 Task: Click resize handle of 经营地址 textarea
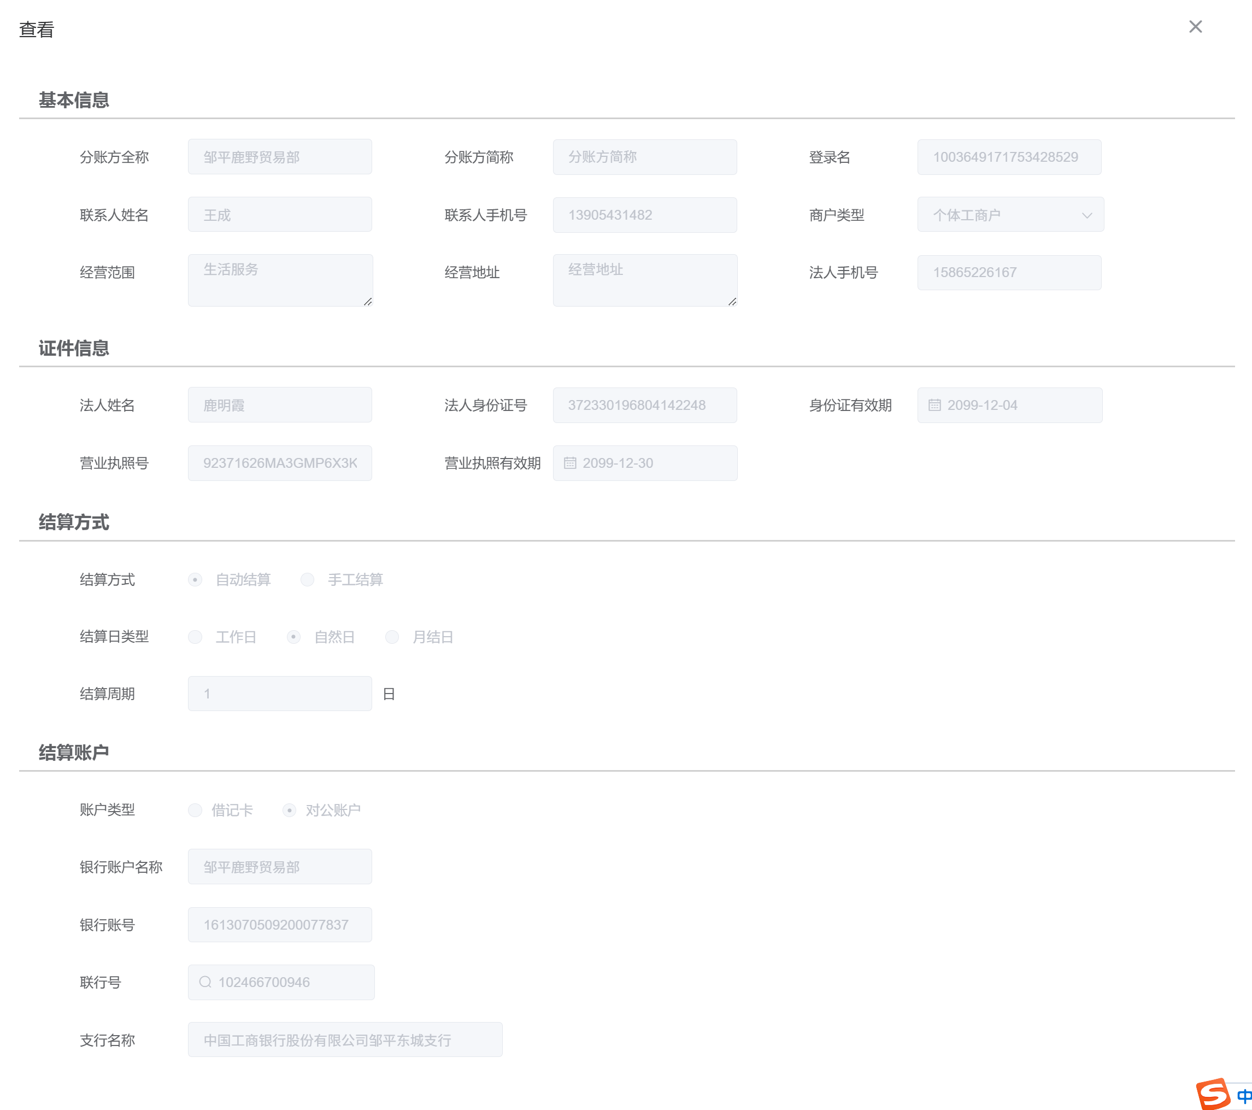point(732,301)
